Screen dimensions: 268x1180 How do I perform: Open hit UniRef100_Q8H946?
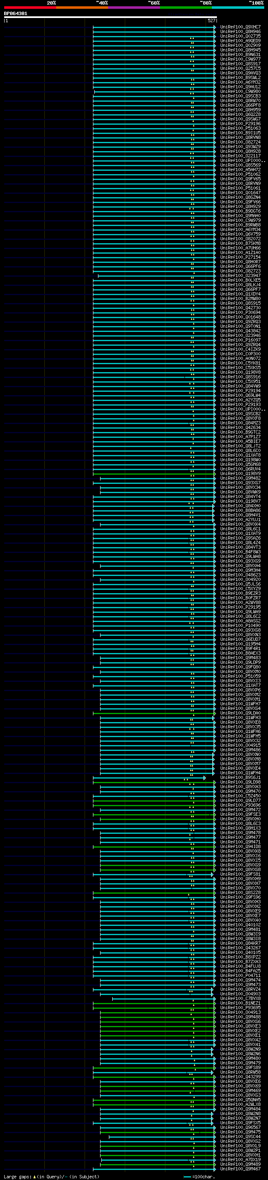(x=240, y=32)
